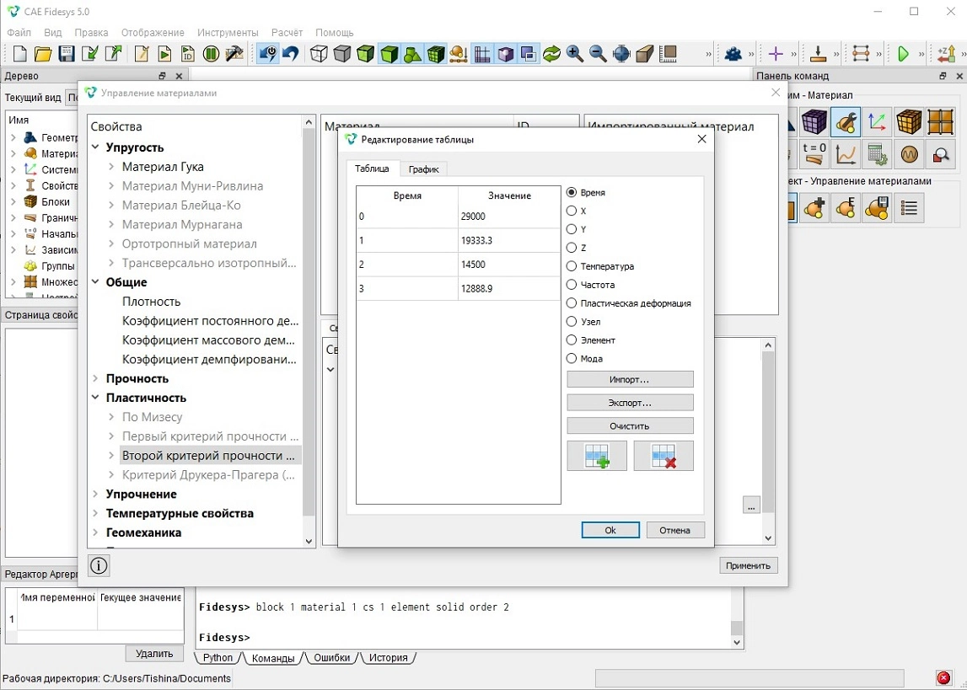967x690 pixels.
Task: Select the wireframe cube view icon
Action: click(x=319, y=54)
